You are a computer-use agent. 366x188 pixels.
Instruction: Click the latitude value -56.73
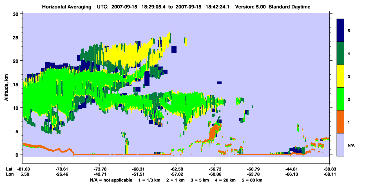coord(215,169)
